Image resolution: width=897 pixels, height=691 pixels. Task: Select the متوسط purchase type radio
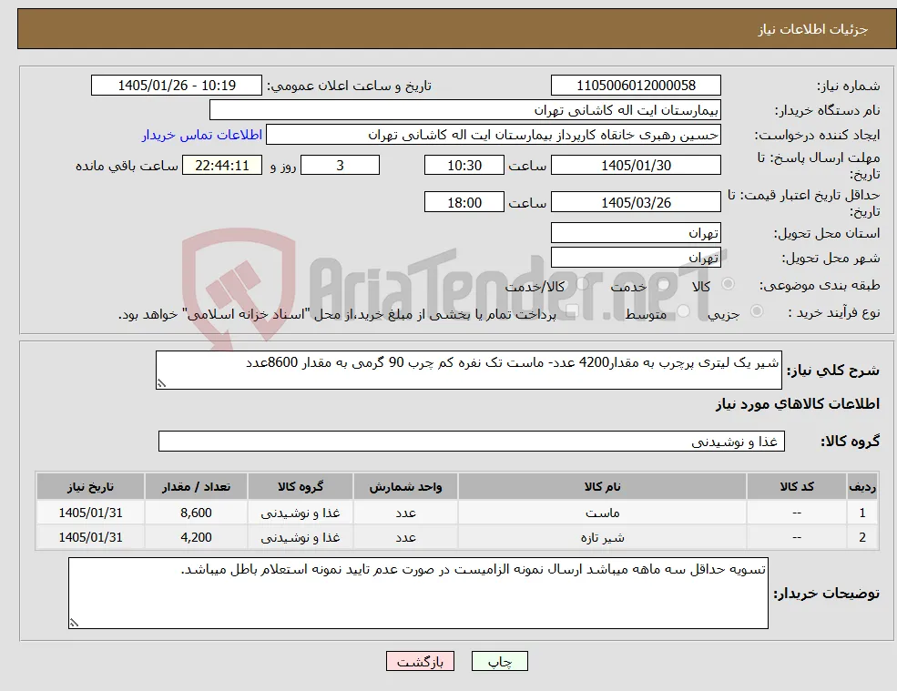[684, 311]
